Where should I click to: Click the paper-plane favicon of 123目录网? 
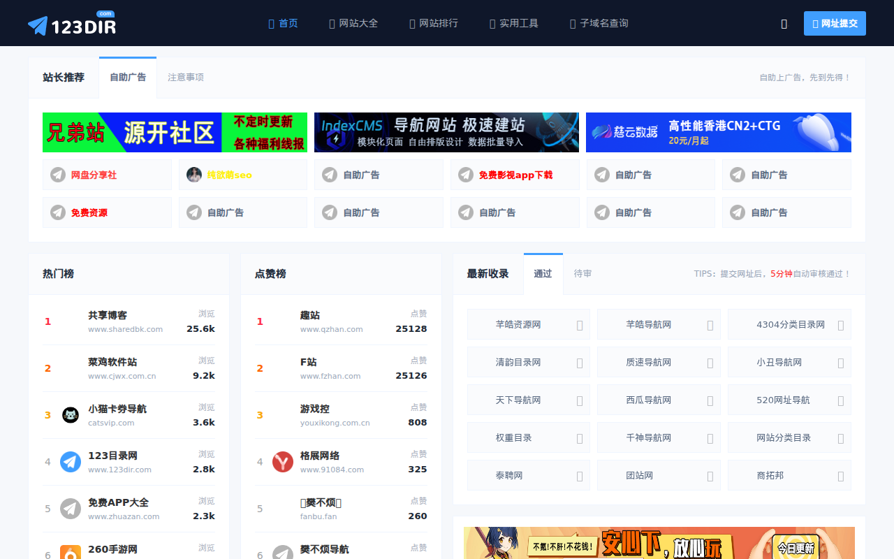pos(71,461)
